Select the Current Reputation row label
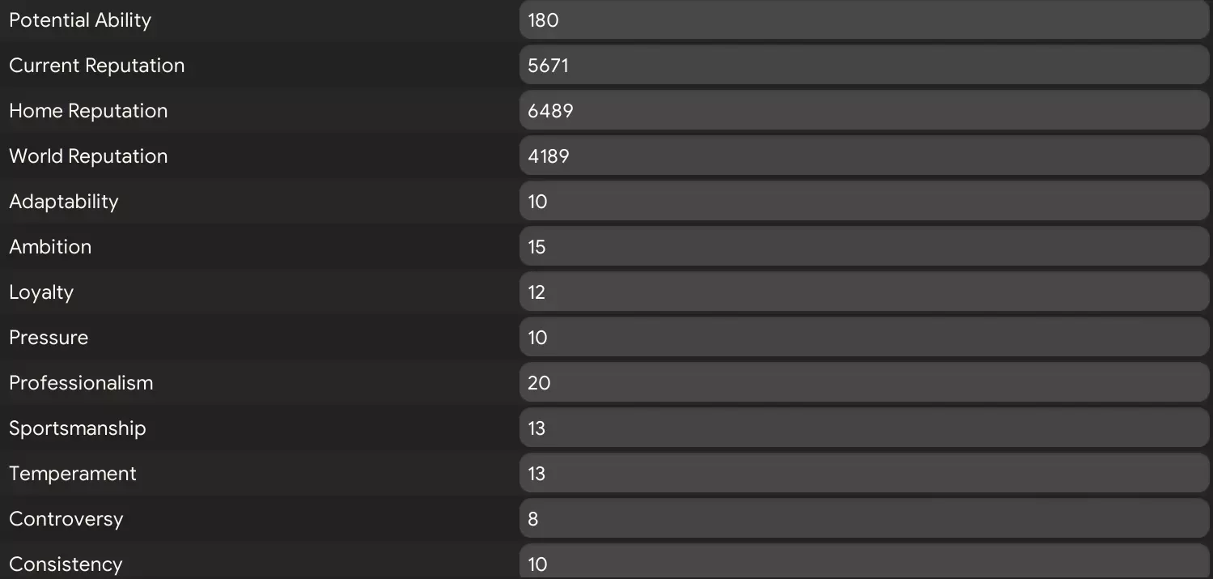 point(96,66)
